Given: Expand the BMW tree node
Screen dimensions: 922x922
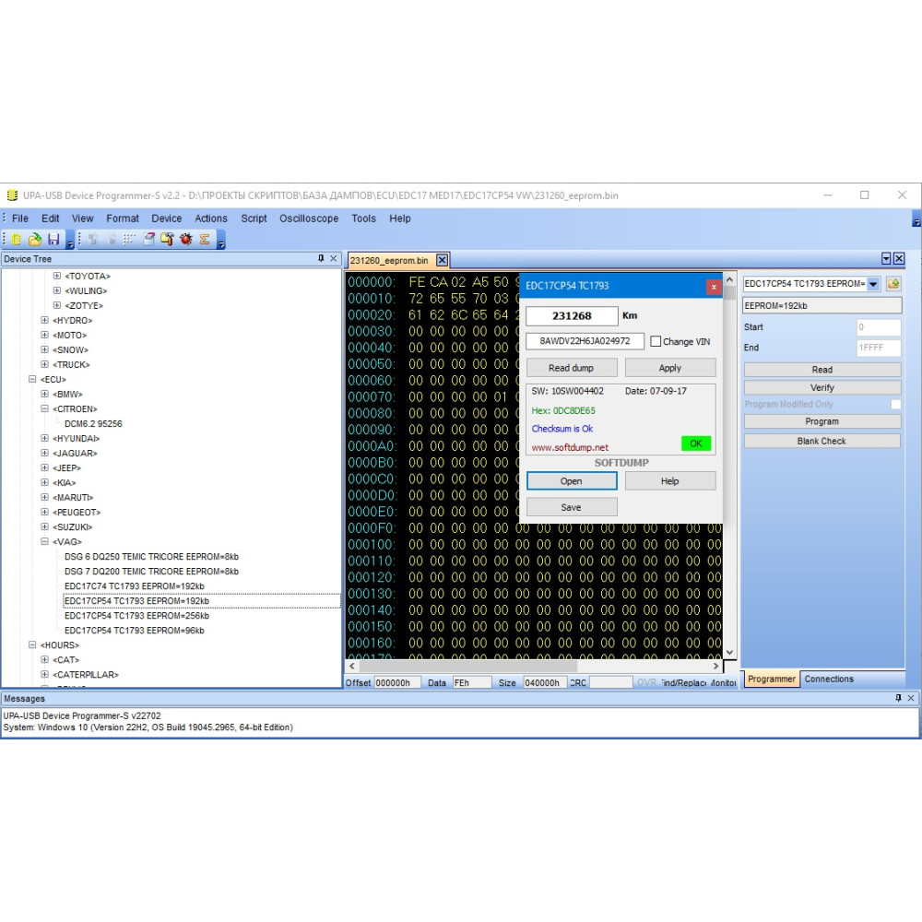Looking at the screenshot, I should 44,394.
